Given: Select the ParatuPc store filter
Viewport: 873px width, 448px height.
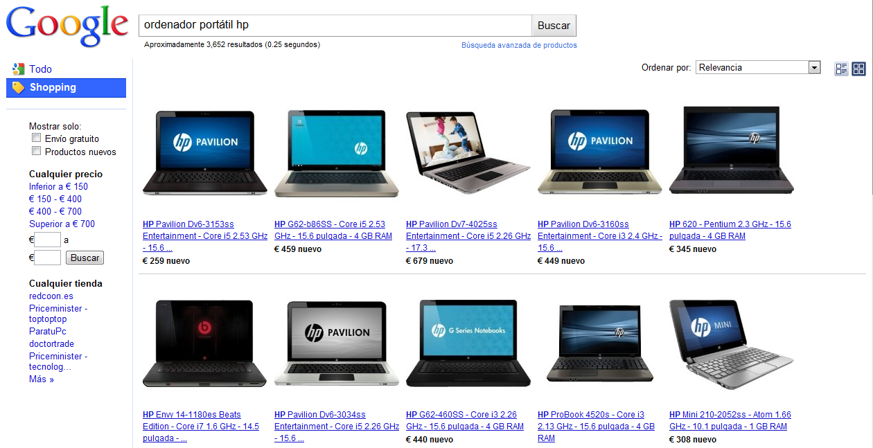Looking at the screenshot, I should (x=48, y=332).
